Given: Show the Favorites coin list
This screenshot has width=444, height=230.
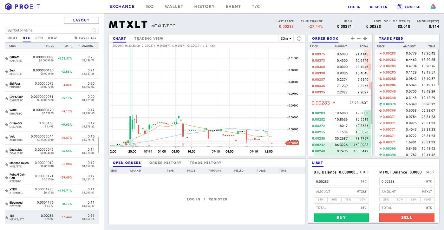Looking at the screenshot, I should pos(85,38).
